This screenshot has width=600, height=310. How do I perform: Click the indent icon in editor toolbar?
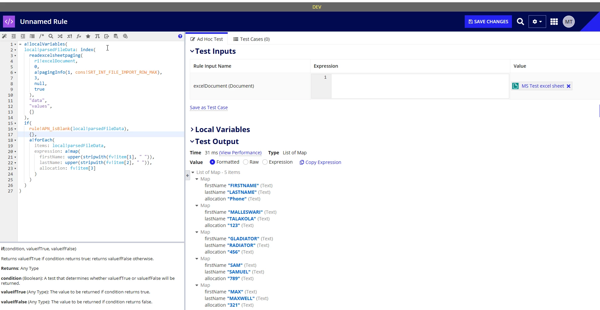point(23,36)
